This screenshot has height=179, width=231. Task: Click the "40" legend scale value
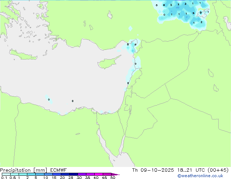point(96,178)
